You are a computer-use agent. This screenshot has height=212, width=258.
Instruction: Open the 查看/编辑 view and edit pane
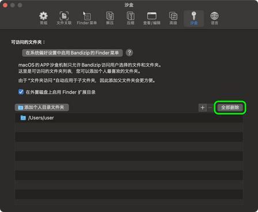point(151,18)
